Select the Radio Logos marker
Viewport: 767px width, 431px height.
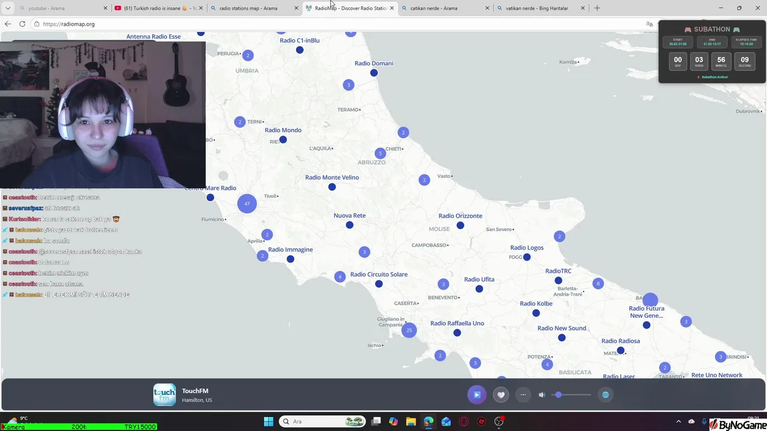(527, 257)
